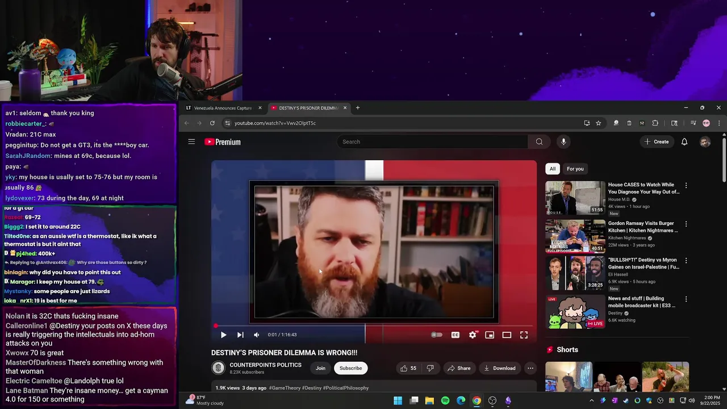Join the Counterpoints Politics channel

tap(320, 368)
